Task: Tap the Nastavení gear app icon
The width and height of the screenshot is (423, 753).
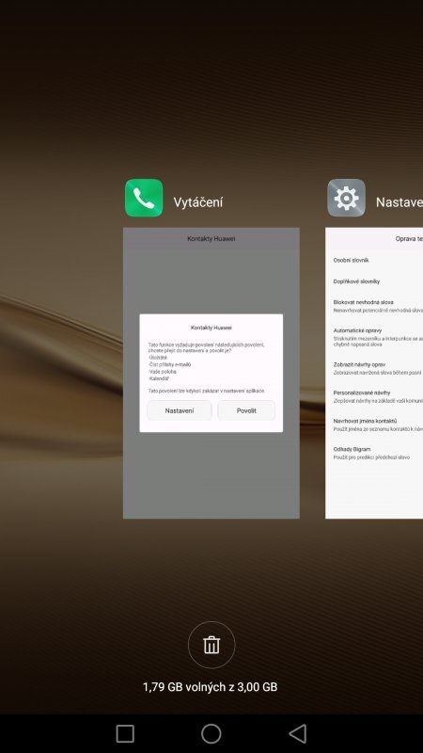Action: [x=346, y=198]
